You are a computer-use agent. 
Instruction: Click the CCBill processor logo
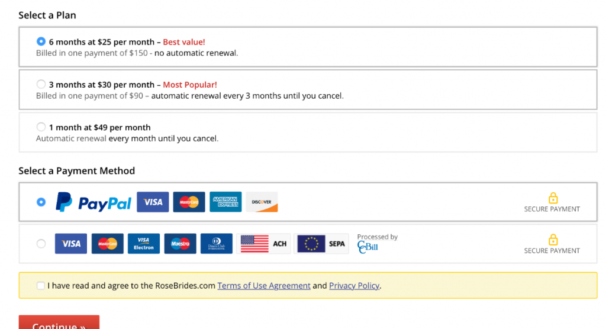(x=368, y=247)
